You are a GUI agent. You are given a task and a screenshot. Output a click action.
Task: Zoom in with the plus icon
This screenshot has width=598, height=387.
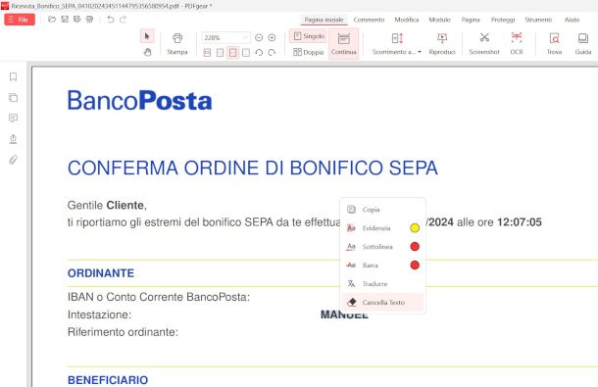tap(272, 37)
